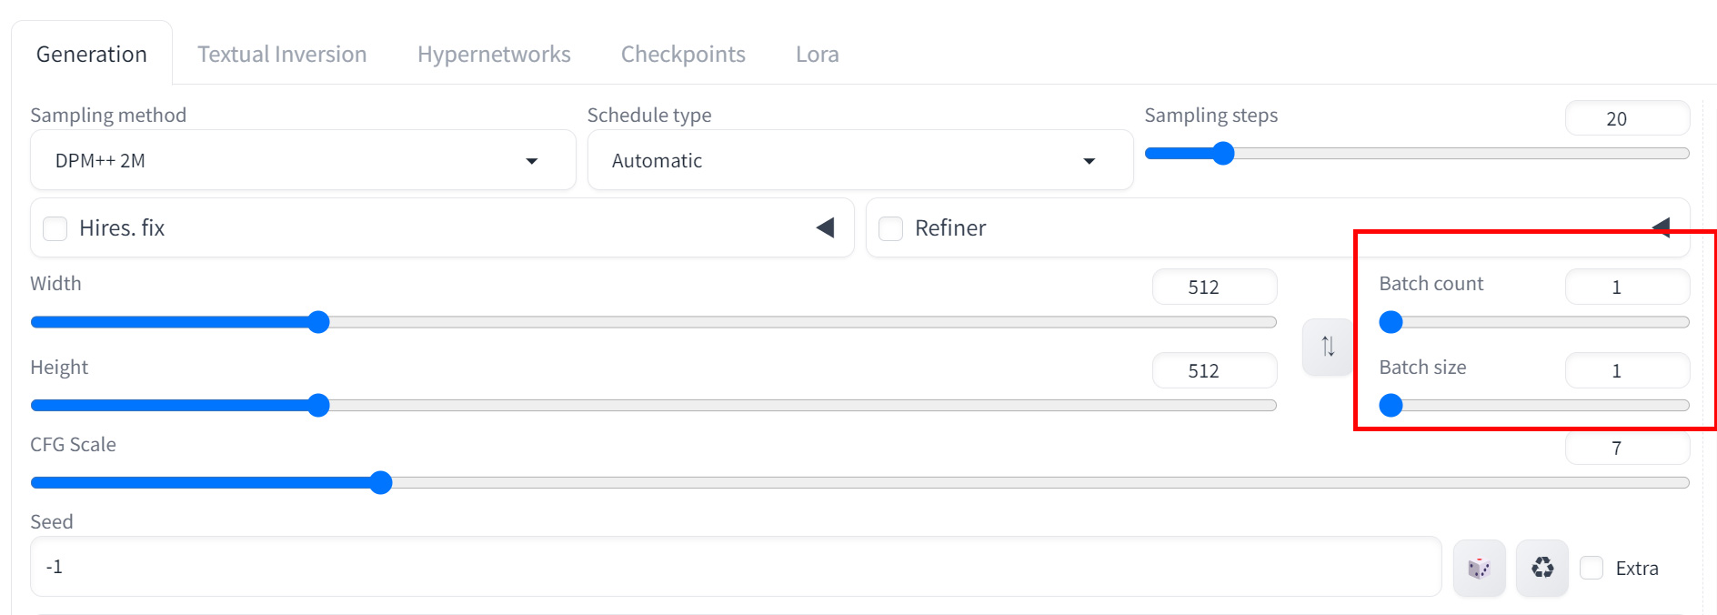Click the CFG Scale slider handle
The height and width of the screenshot is (615, 1717).
(381, 483)
